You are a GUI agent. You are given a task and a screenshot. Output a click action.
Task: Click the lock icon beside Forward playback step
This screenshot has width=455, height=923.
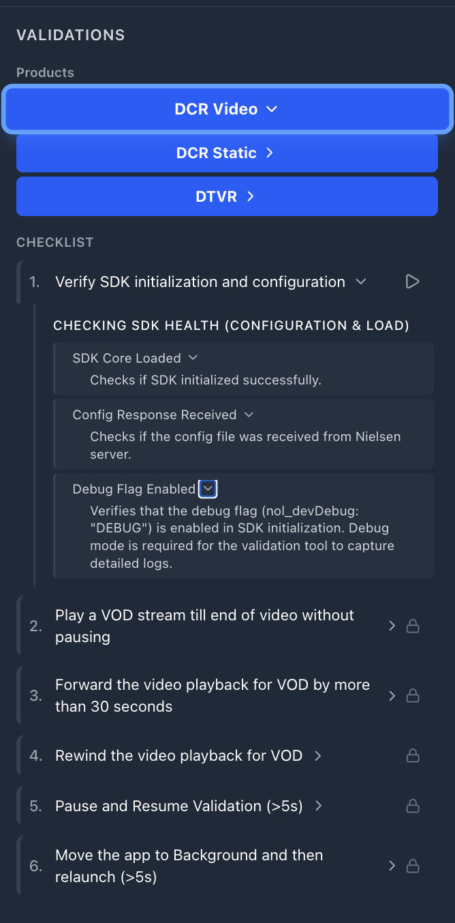413,695
